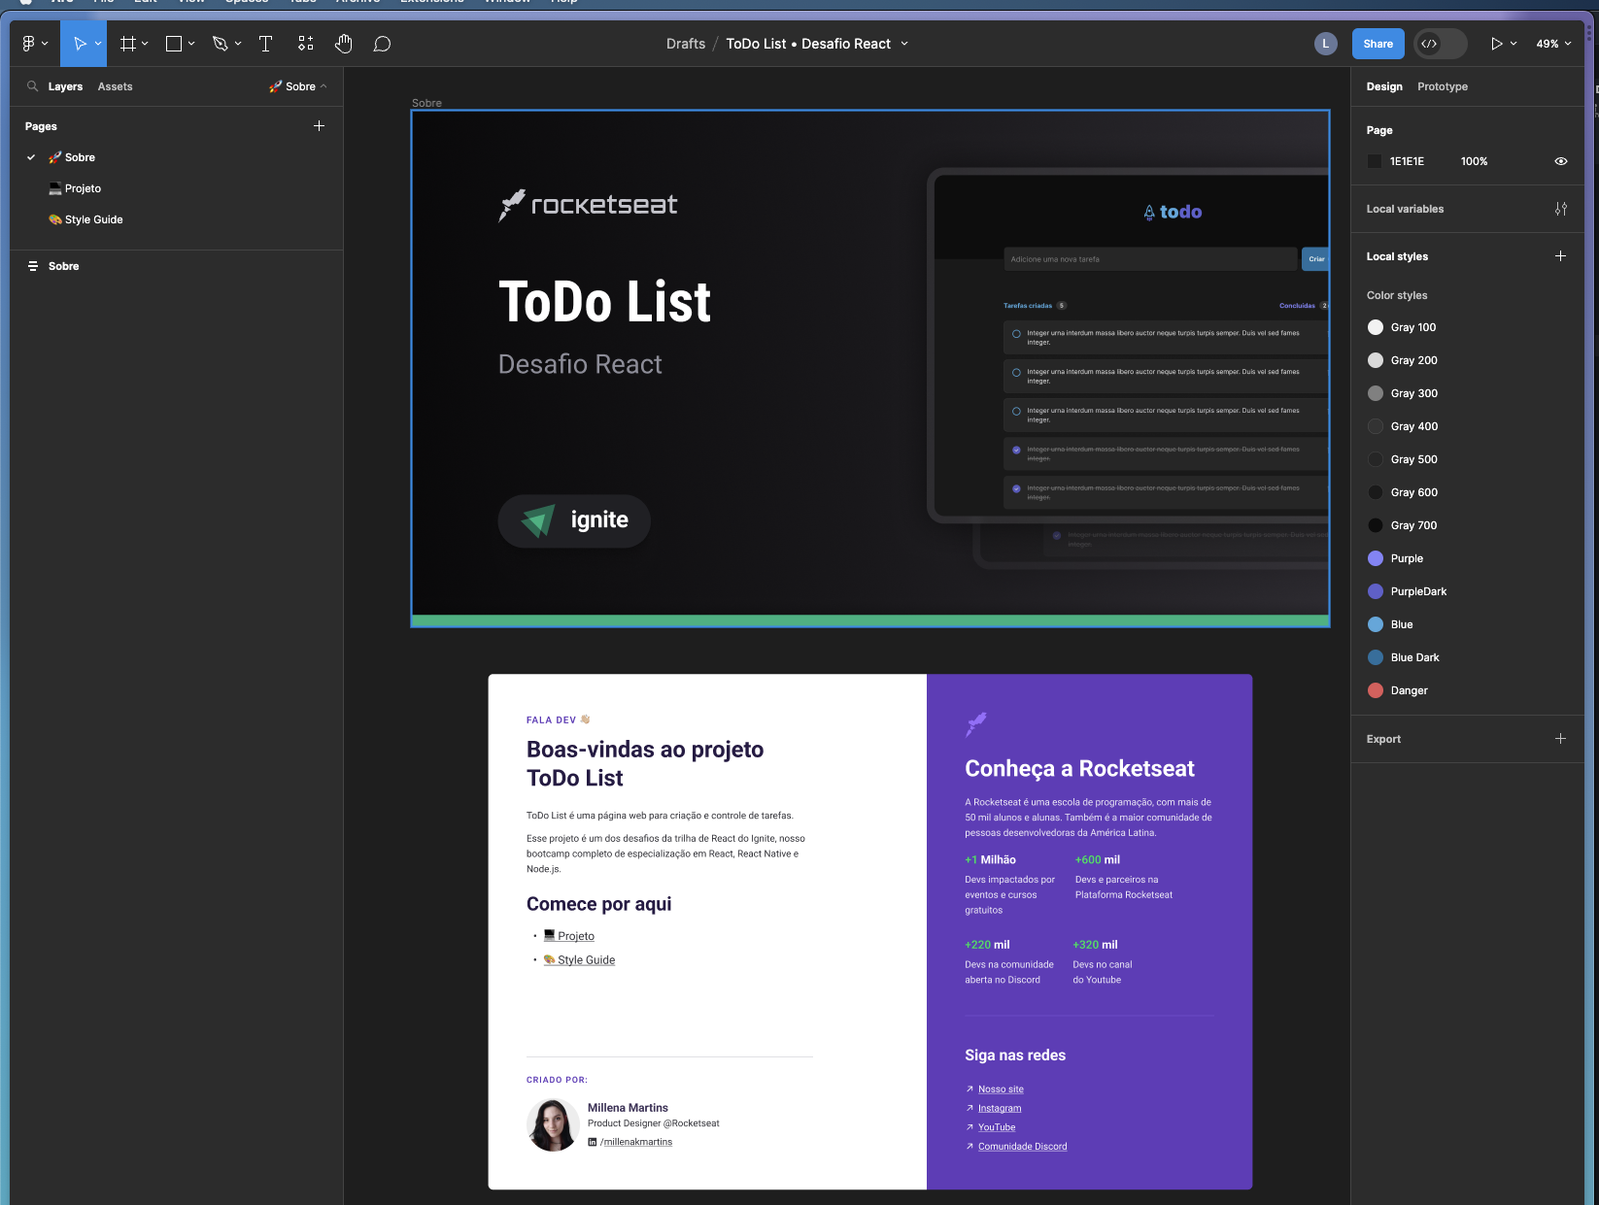This screenshot has height=1205, width=1599.
Task: Click the search icon in Layers panel
Action: (33, 86)
